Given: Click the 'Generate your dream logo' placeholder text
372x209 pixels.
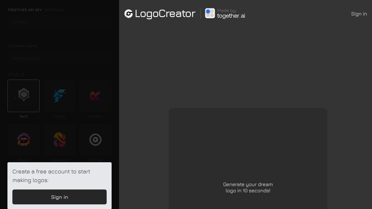Looking at the screenshot, I should (248, 188).
